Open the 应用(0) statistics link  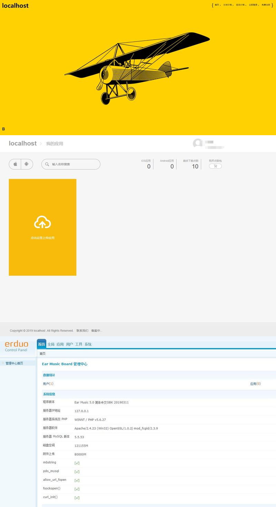255,384
